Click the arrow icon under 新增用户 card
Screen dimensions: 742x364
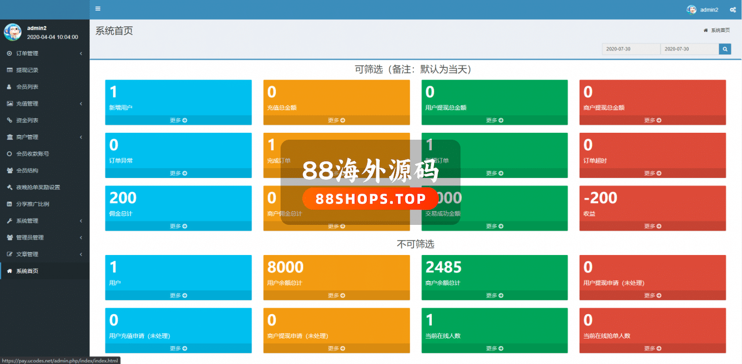[185, 121]
